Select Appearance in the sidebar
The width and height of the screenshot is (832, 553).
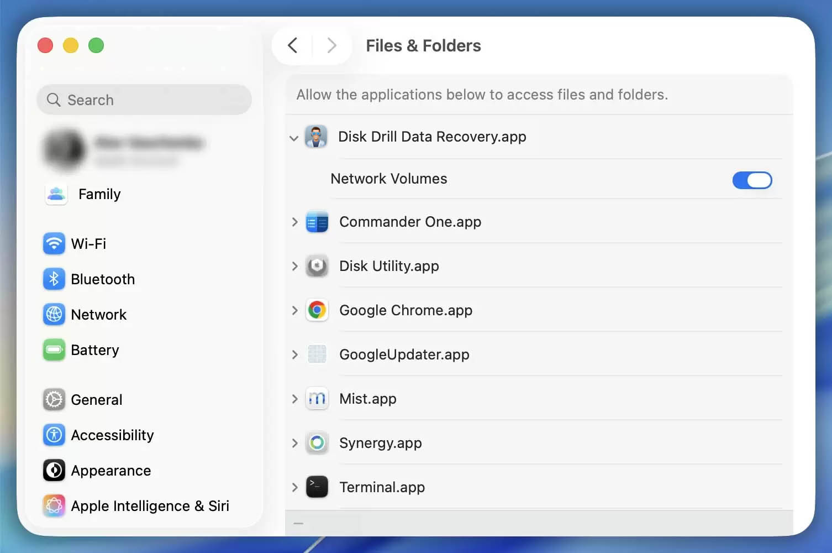pyautogui.click(x=144, y=471)
